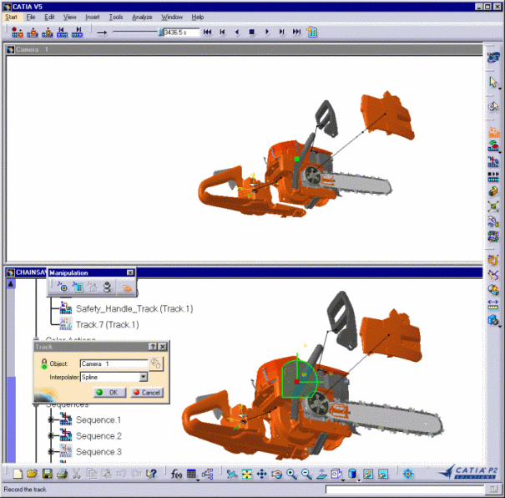
Task: Step forward one frame
Action: pyautogui.click(x=282, y=32)
